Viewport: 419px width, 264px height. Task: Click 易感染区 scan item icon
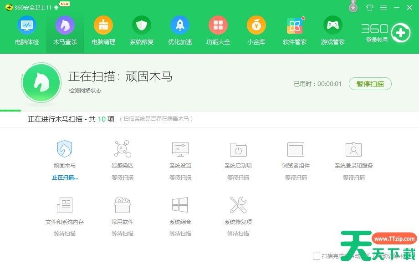tap(123, 149)
